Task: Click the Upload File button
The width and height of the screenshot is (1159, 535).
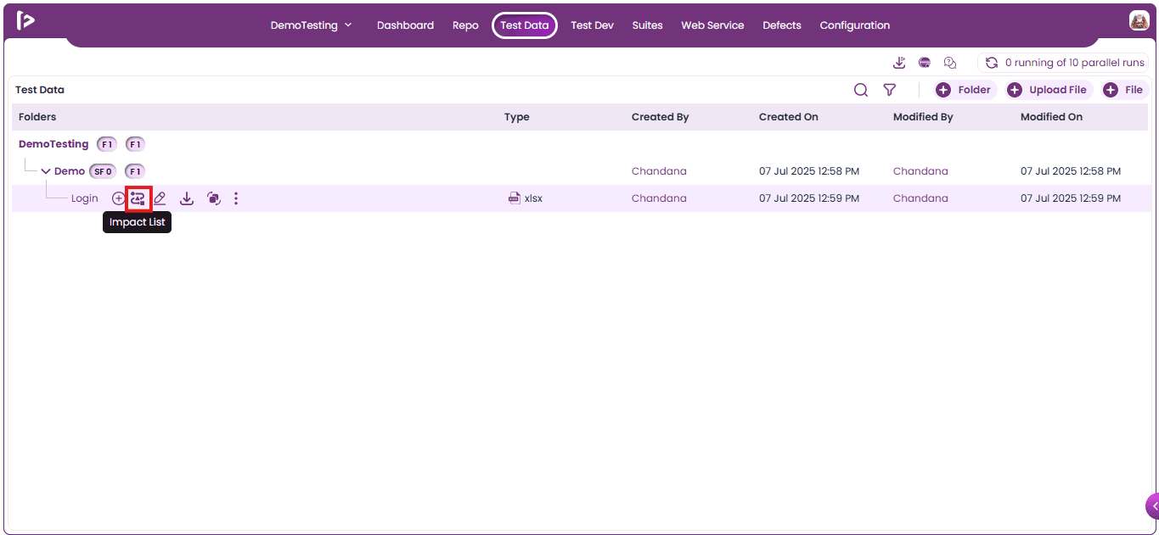Action: (1049, 90)
